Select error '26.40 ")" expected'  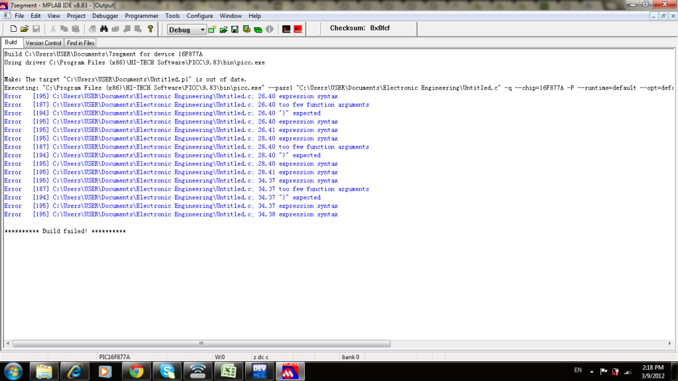(x=162, y=113)
